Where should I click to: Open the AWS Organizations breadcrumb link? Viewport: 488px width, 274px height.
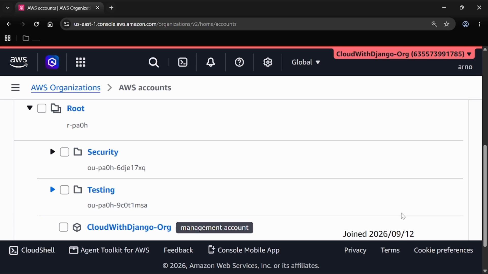pos(66,88)
